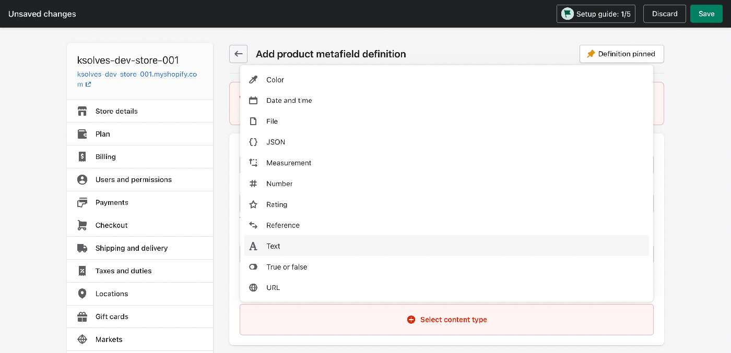Click the red plus circle icon

(411, 320)
